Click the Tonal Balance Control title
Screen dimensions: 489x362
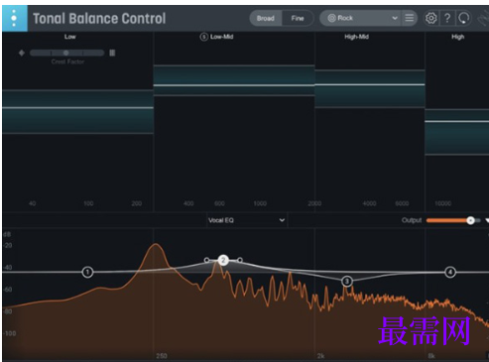click(99, 19)
